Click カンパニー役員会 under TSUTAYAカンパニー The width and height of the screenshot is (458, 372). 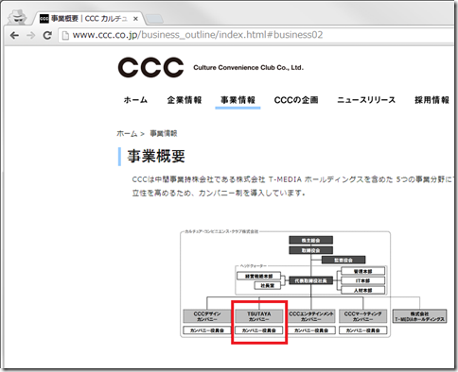point(259,330)
